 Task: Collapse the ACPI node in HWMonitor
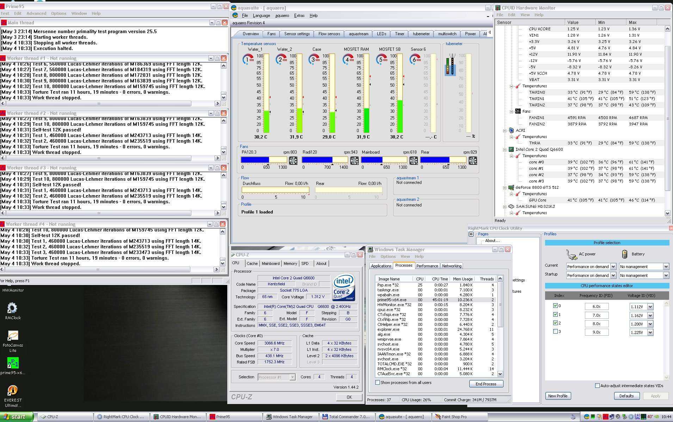[505, 130]
